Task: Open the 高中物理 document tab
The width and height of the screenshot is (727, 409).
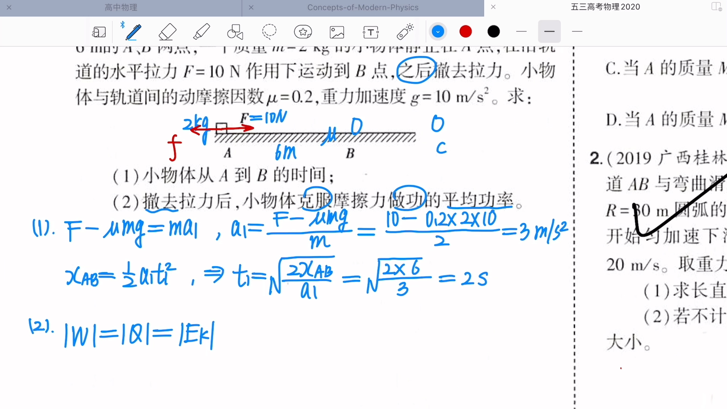Action: (121, 8)
